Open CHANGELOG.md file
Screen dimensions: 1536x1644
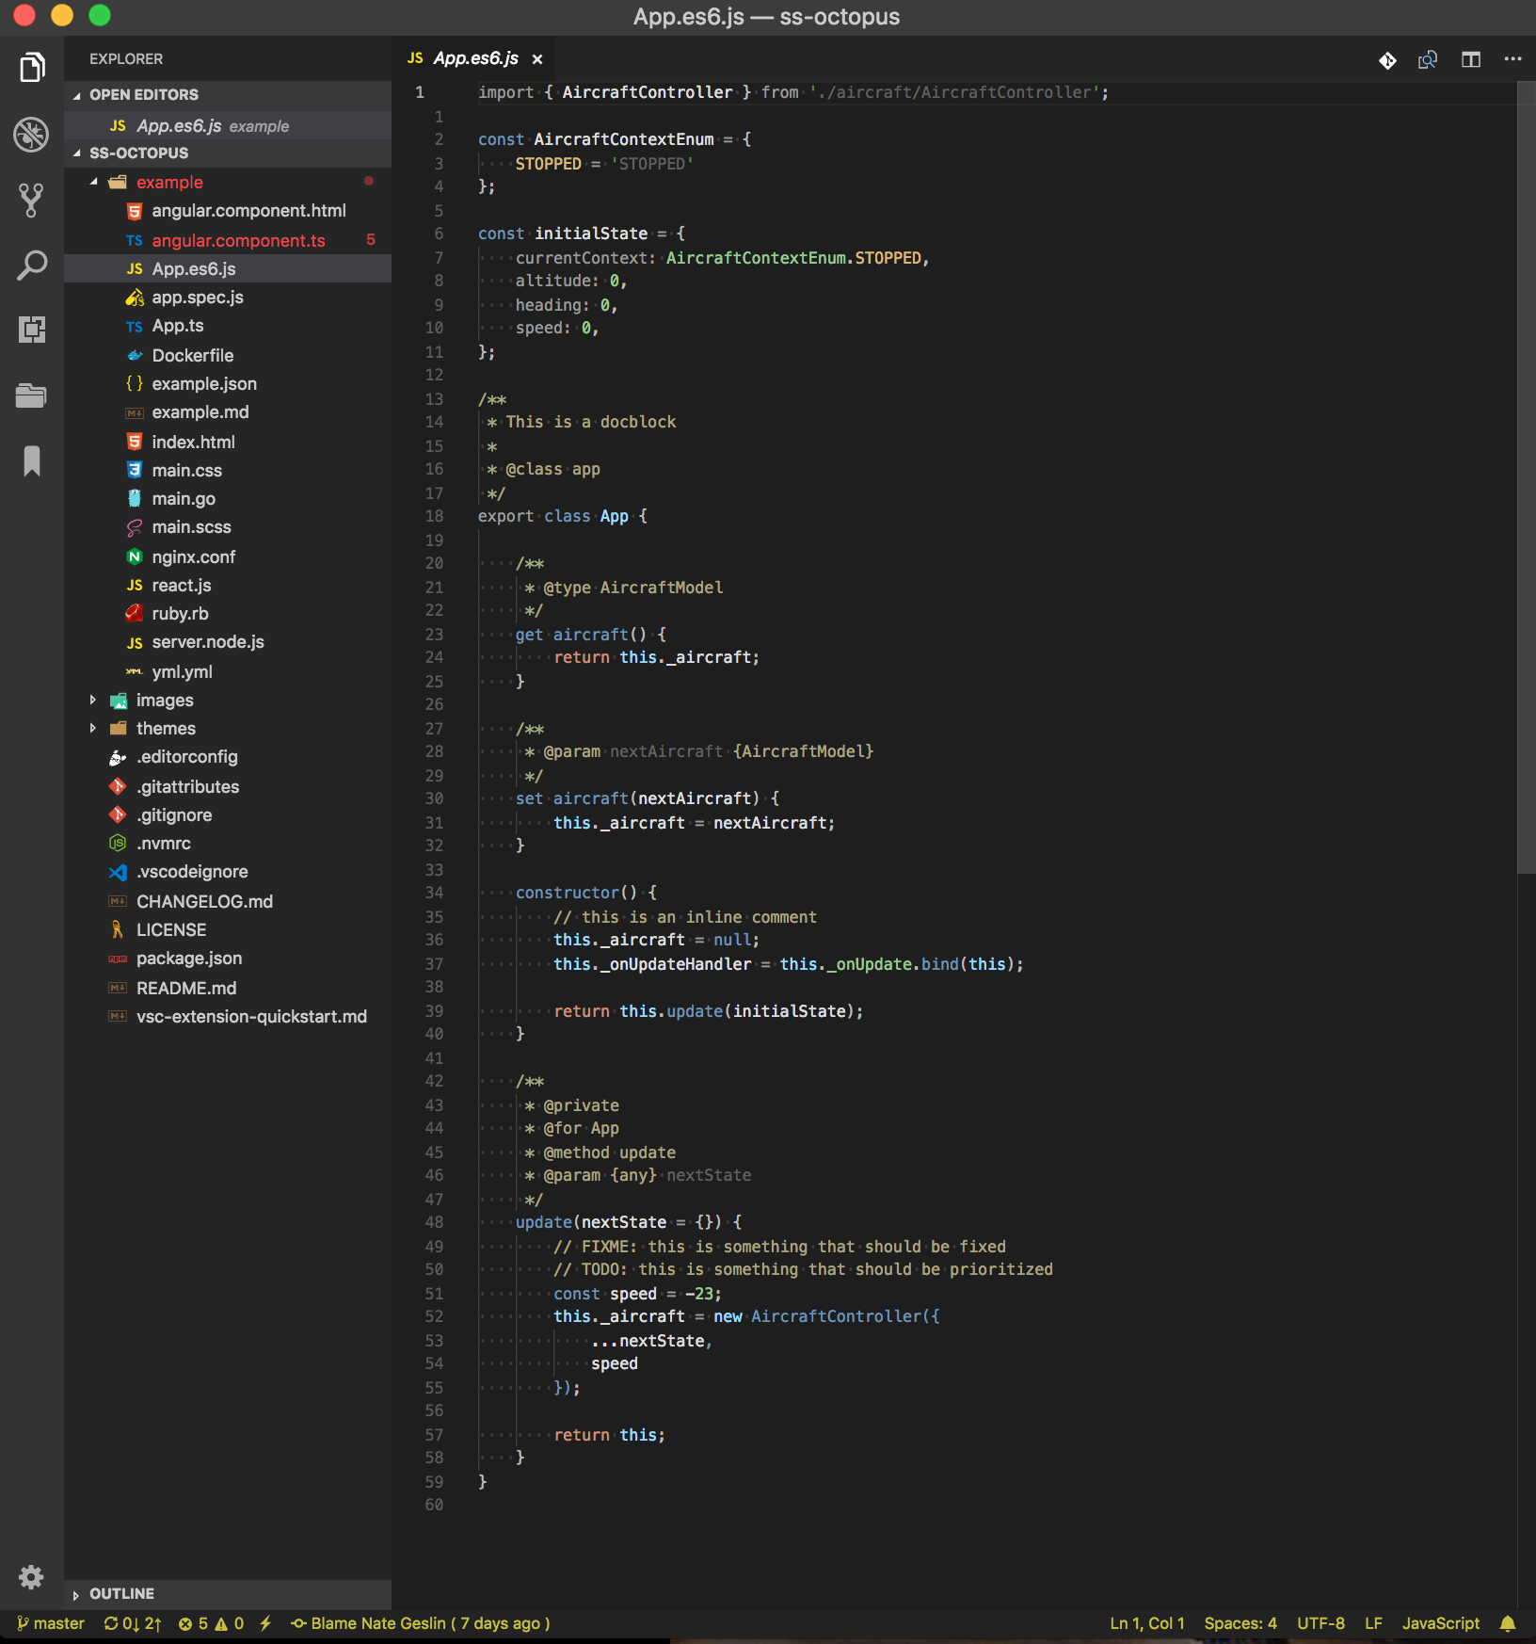tap(228, 902)
